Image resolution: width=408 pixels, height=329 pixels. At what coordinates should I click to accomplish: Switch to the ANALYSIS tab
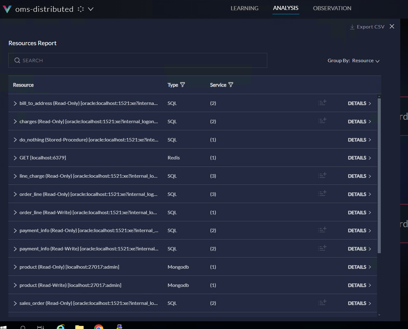tap(286, 8)
